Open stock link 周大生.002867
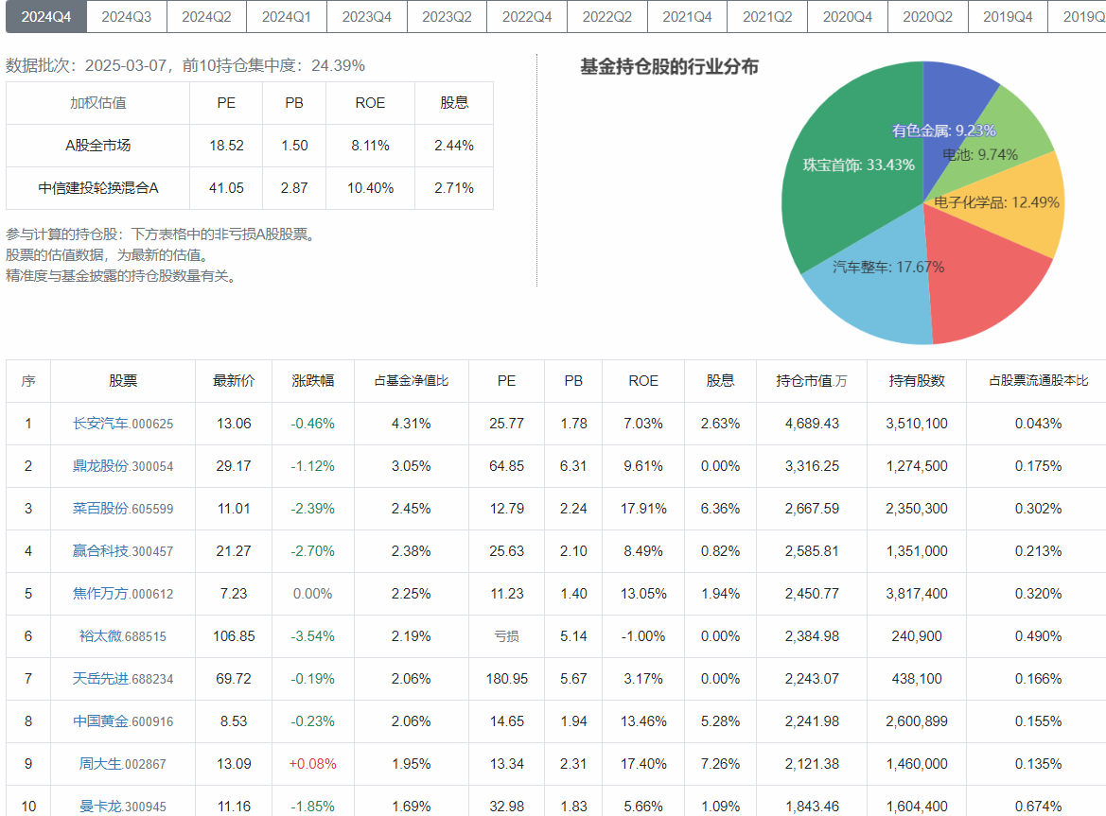1106x816 pixels. click(x=123, y=764)
